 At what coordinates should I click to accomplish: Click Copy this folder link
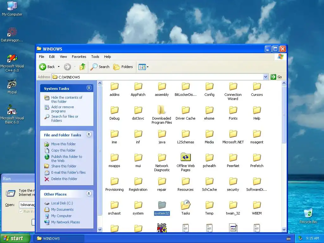pyautogui.click(x=63, y=150)
